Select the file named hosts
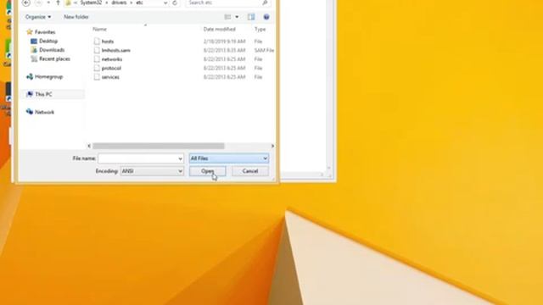 (x=108, y=42)
